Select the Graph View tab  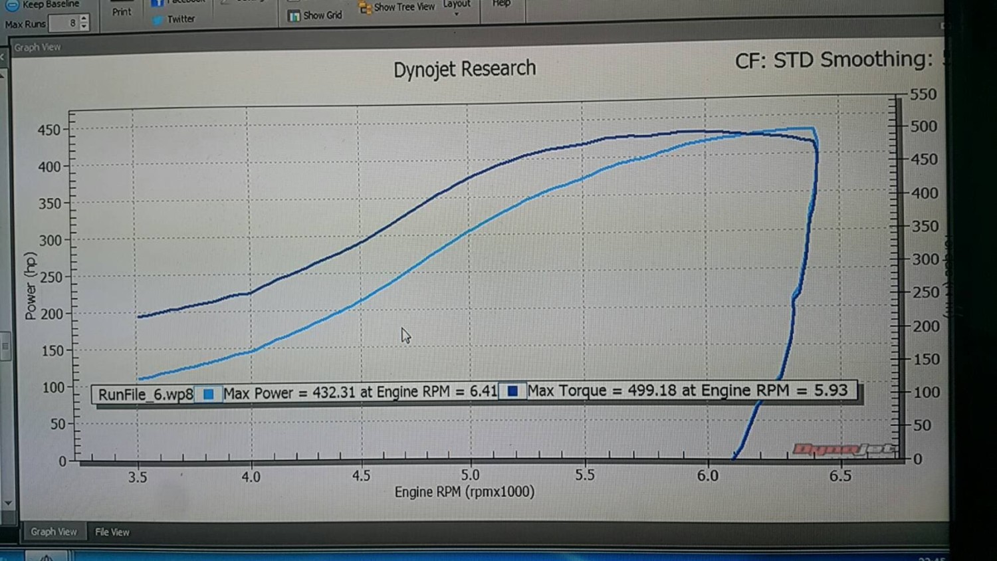[53, 532]
